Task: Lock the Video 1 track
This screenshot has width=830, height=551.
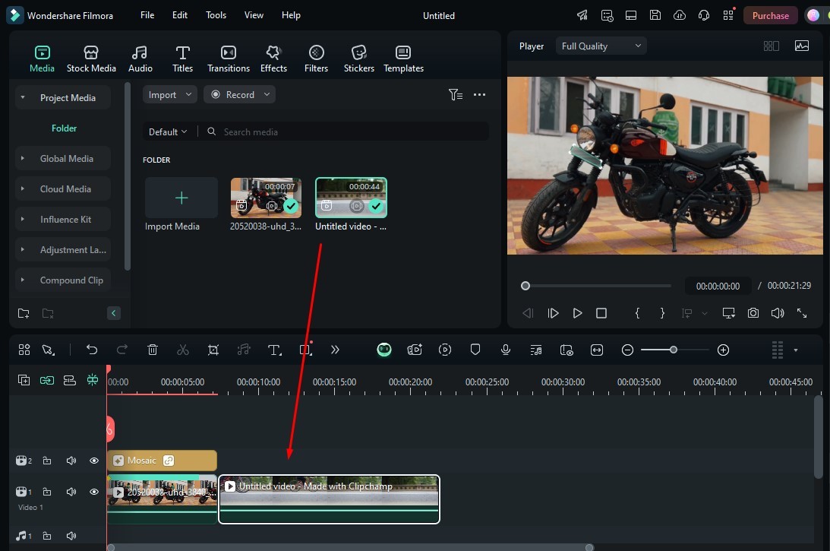Action: point(47,492)
